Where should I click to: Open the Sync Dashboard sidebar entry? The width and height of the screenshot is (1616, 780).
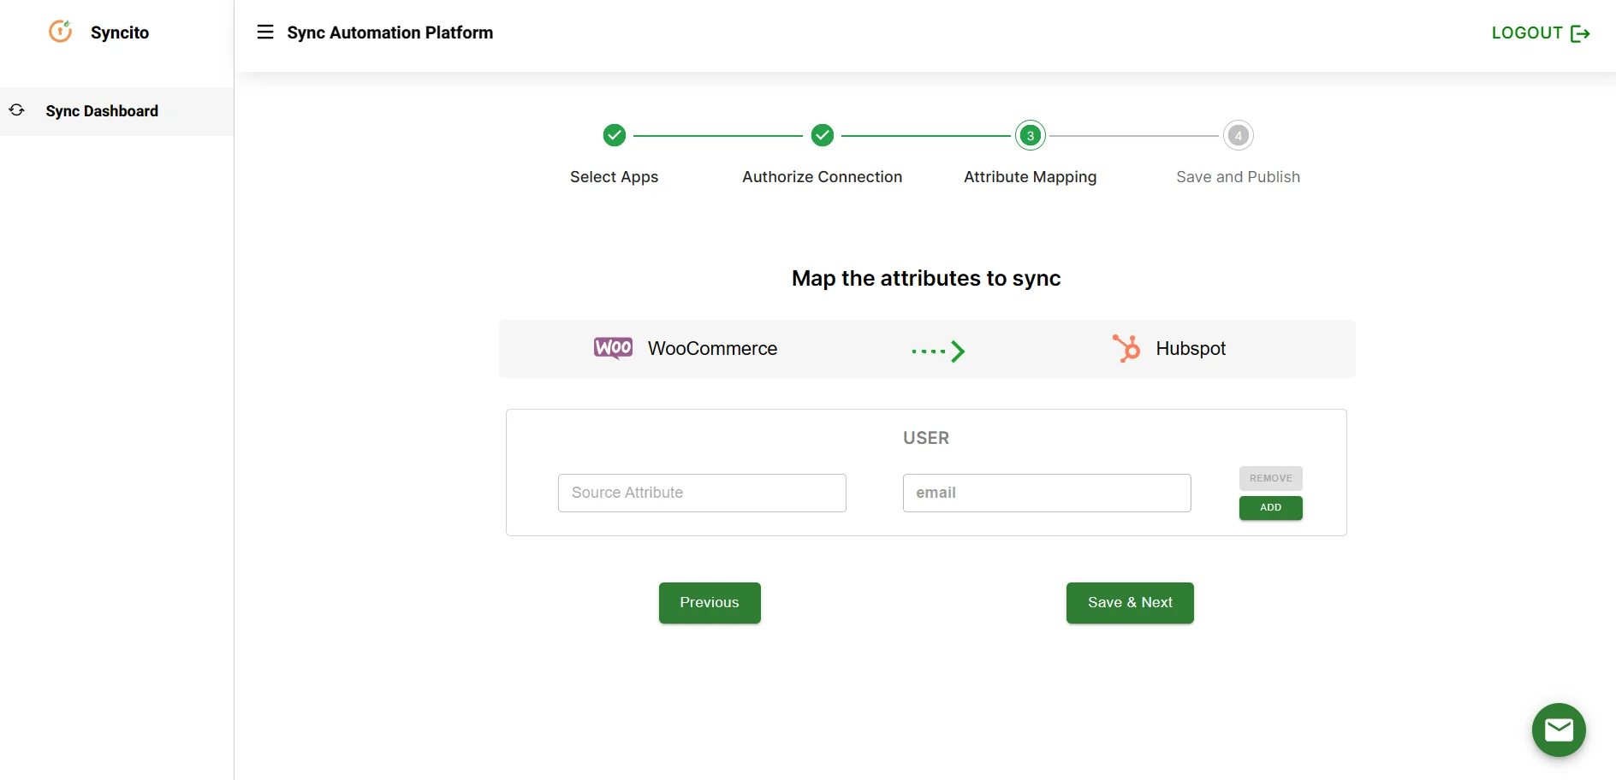[x=102, y=111]
